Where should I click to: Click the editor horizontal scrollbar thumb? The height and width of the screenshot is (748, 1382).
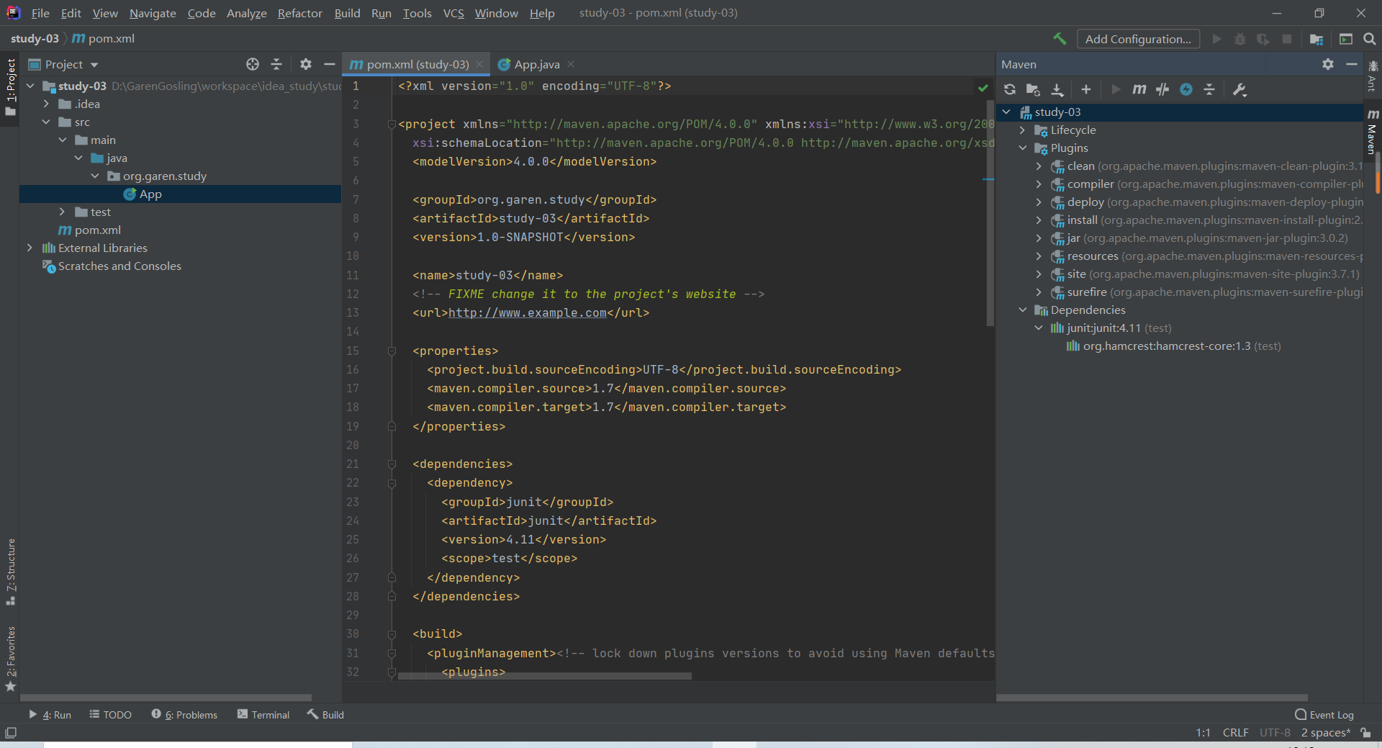click(545, 676)
